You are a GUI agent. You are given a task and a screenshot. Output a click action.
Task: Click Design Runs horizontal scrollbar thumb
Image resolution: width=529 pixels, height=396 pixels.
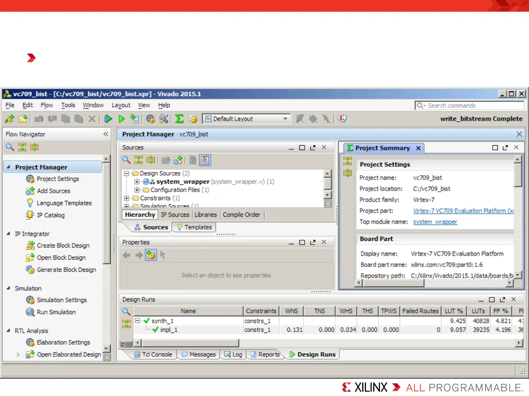pos(190,343)
